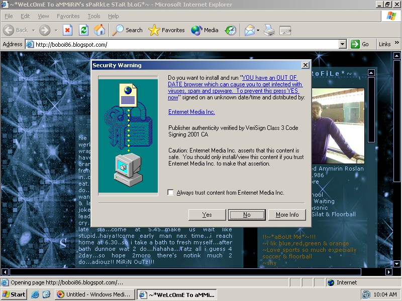Open the View menu

click(x=43, y=16)
